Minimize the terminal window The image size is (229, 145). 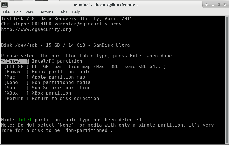(213, 5)
